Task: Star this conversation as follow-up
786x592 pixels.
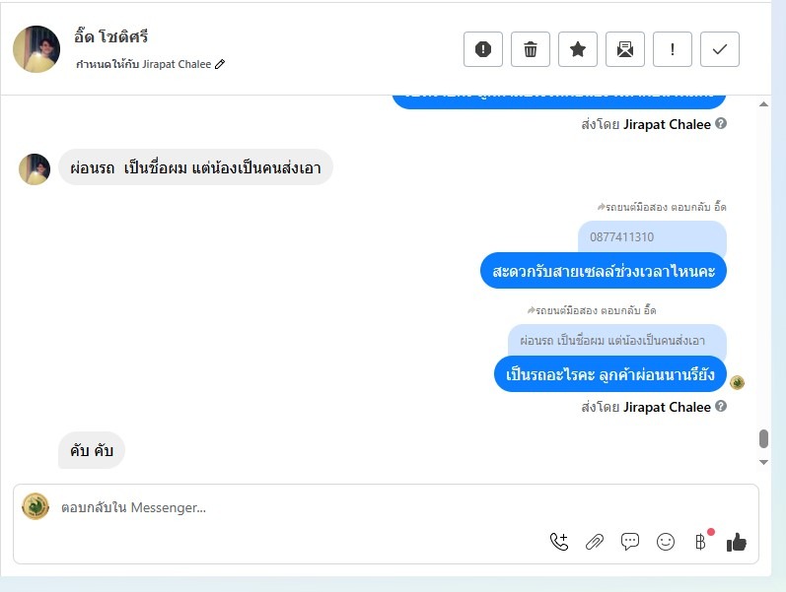Action: [x=578, y=49]
